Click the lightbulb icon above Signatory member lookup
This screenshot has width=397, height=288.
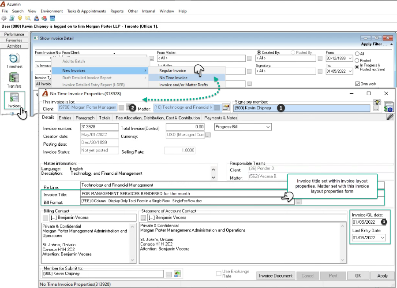377,102
